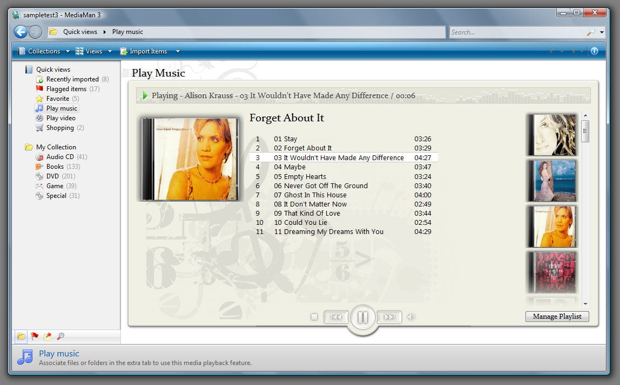The width and height of the screenshot is (620, 385).
Task: Click the magnifier icon in the sidebar bottom bar
Action: coord(60,336)
